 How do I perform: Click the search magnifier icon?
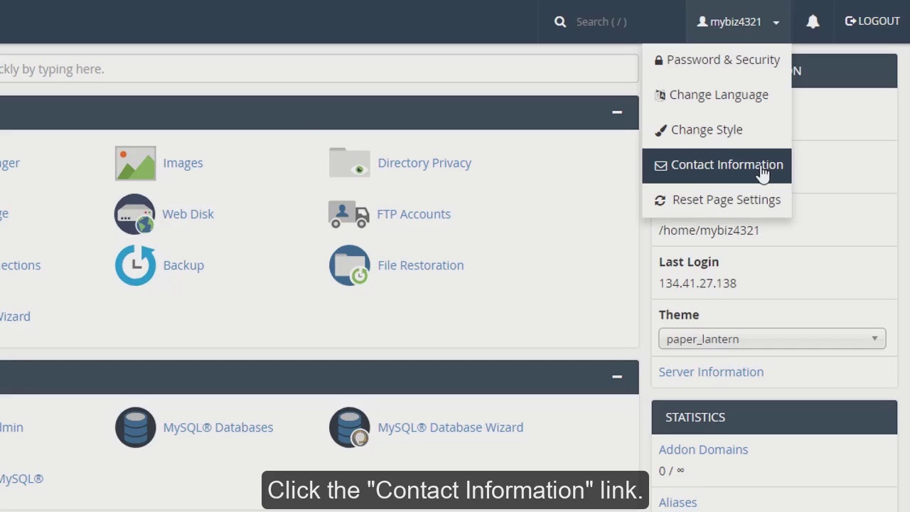[560, 21]
